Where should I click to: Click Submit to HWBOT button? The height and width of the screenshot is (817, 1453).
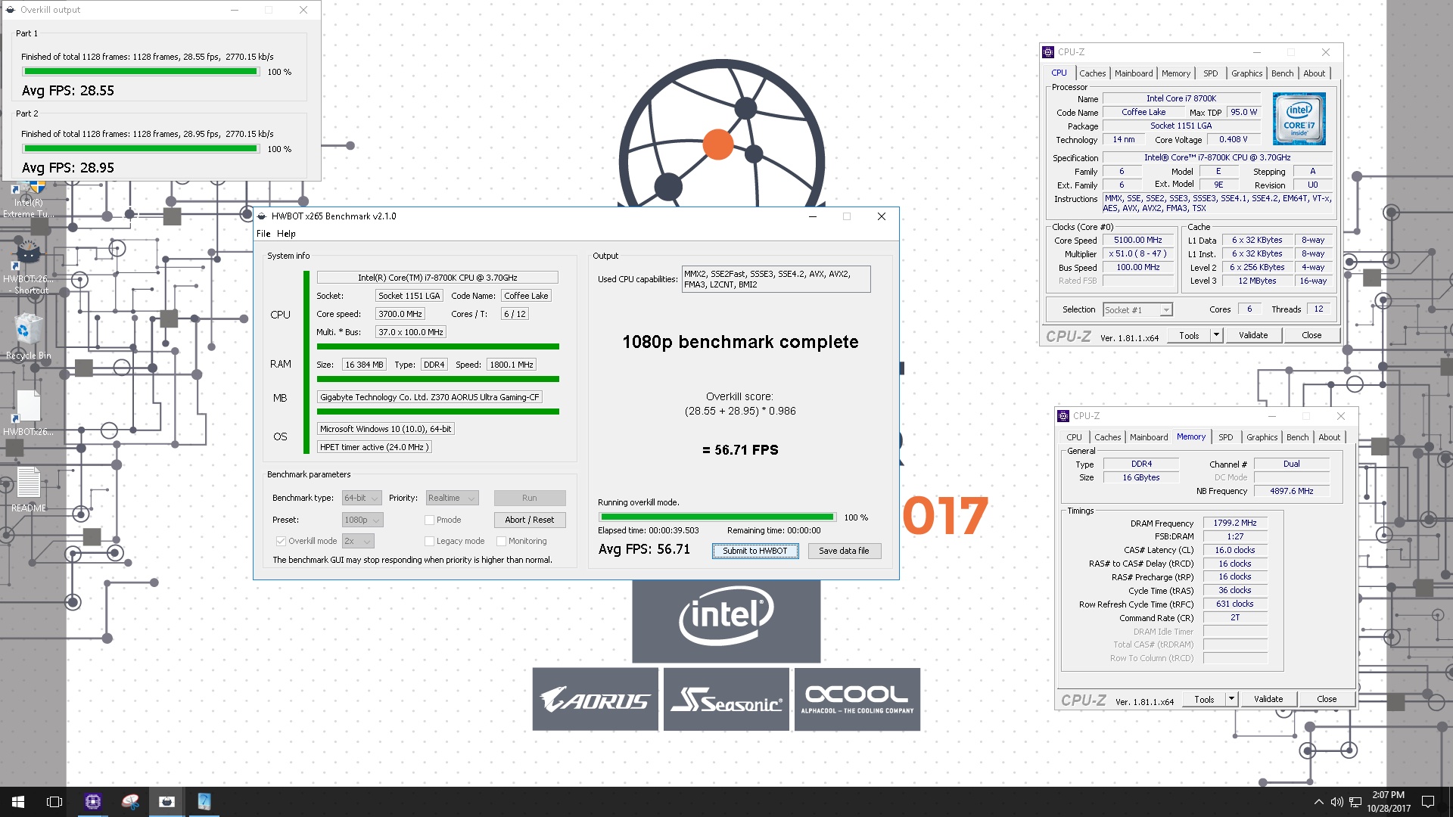click(x=755, y=551)
